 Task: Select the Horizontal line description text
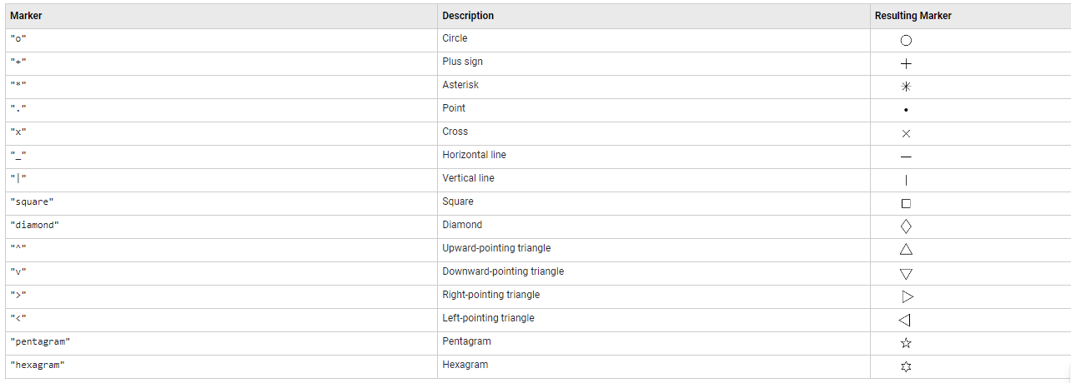point(474,155)
